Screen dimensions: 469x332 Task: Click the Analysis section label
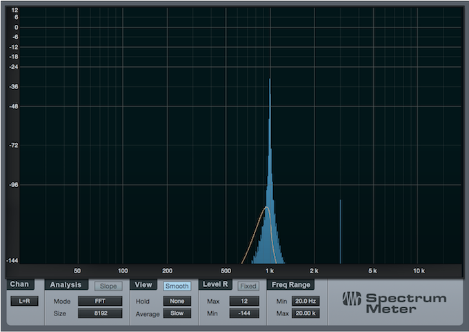pos(66,284)
